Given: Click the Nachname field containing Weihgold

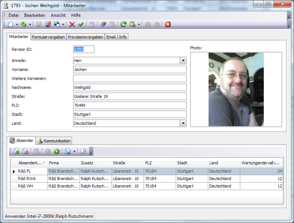Looking at the screenshot, I should point(130,87).
